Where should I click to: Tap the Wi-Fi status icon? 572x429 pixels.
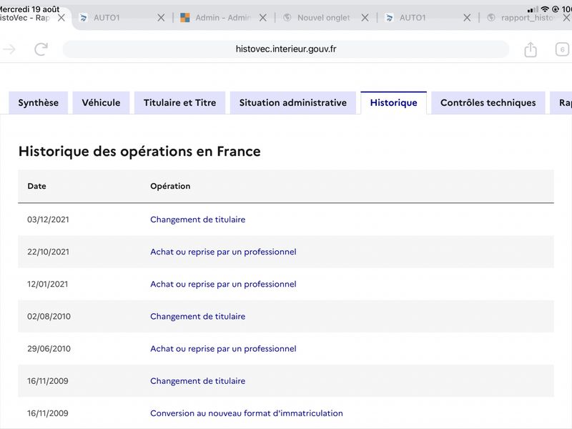tap(545, 9)
